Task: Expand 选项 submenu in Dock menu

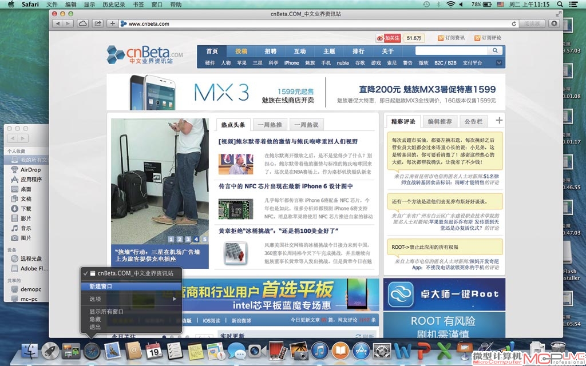Action: pos(131,299)
